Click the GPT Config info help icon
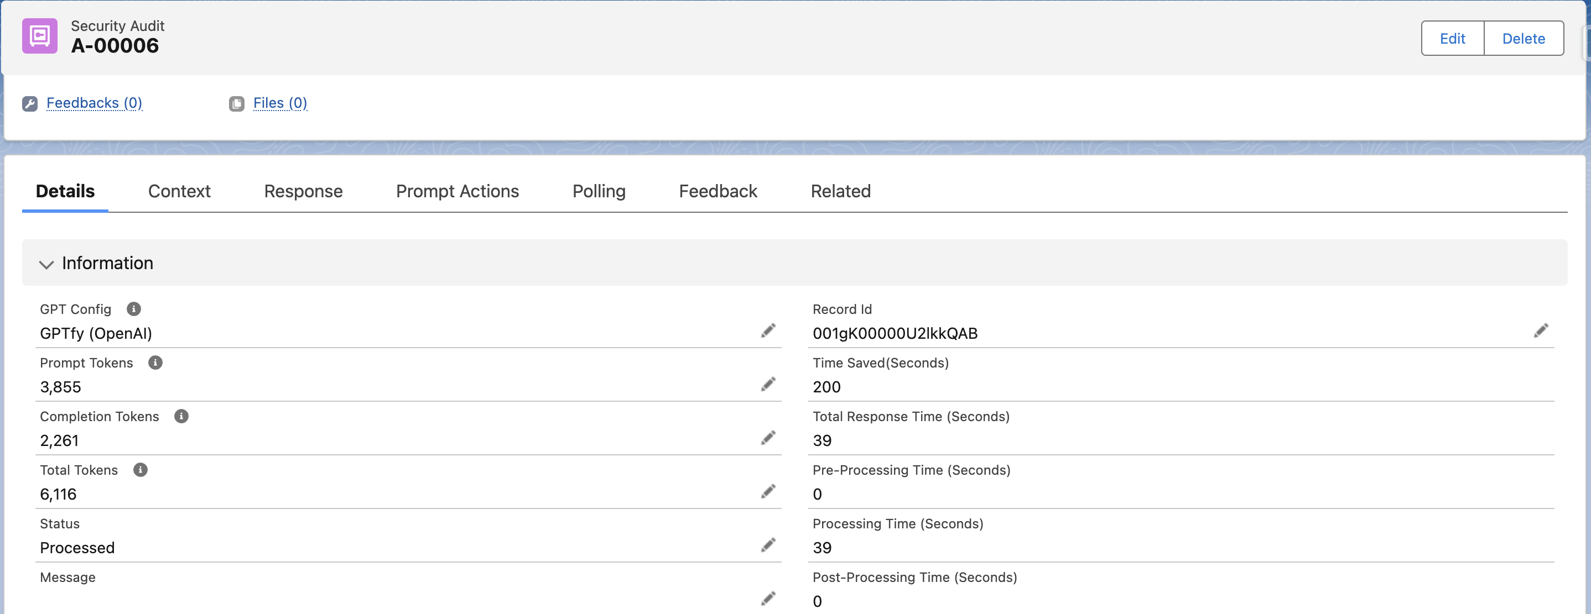The height and width of the screenshot is (614, 1591). (x=133, y=308)
